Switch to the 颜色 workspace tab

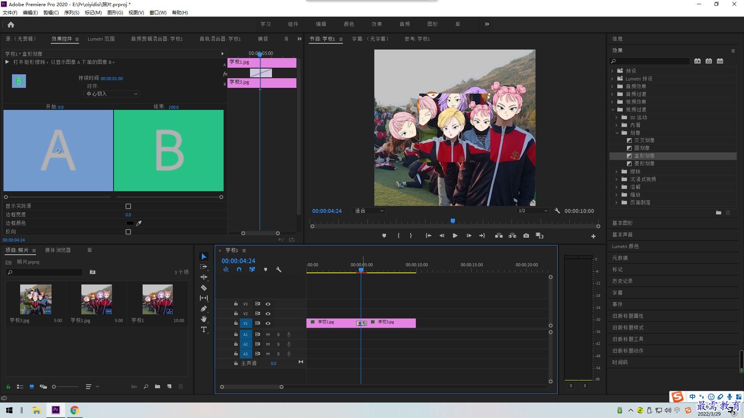pyautogui.click(x=349, y=24)
